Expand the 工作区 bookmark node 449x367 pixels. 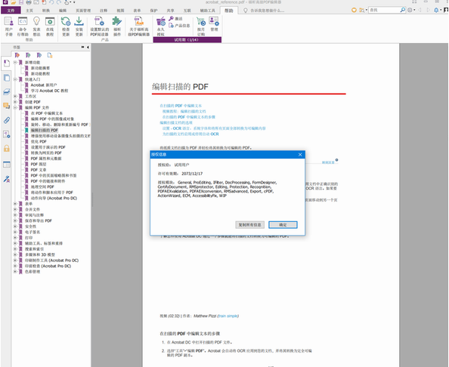15,96
